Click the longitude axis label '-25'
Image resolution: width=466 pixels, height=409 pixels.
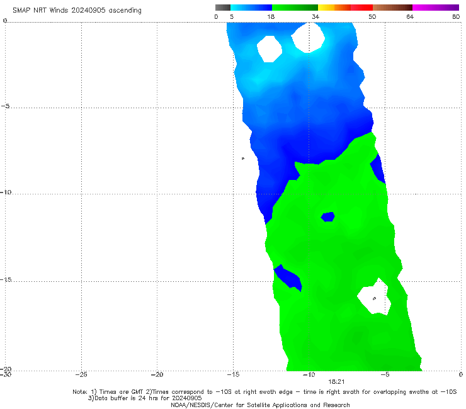click(x=81, y=374)
